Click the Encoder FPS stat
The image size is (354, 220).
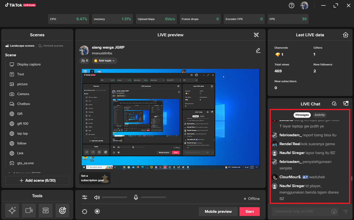[x=244, y=19]
